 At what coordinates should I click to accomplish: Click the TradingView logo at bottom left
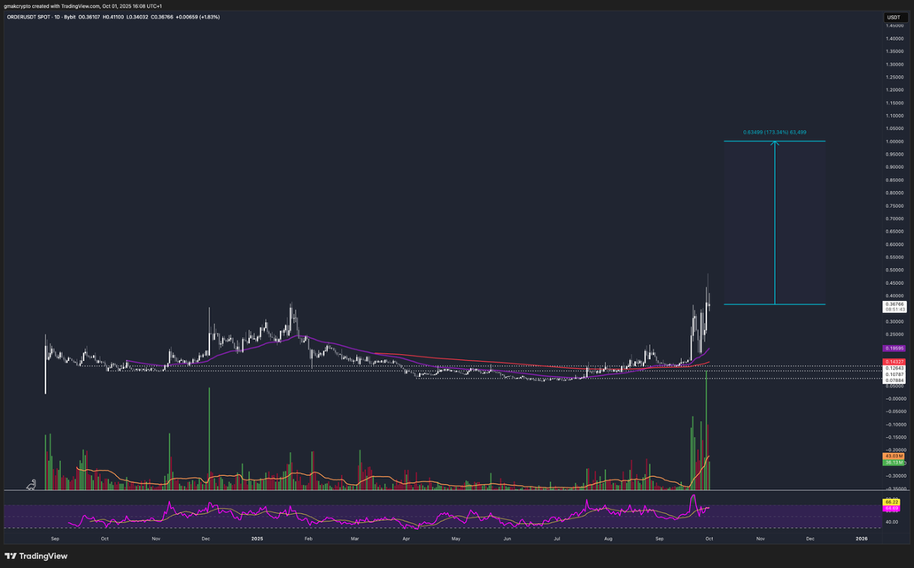click(35, 556)
